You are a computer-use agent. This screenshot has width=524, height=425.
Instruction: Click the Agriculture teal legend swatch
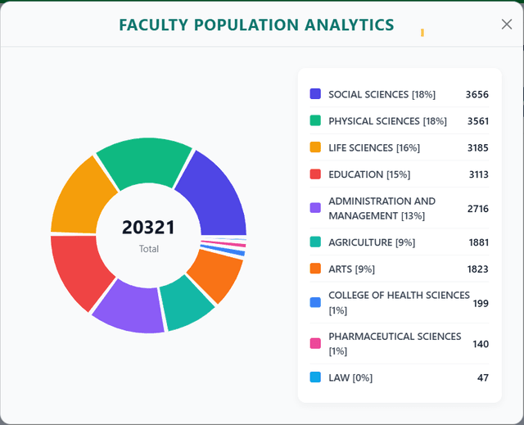click(315, 242)
